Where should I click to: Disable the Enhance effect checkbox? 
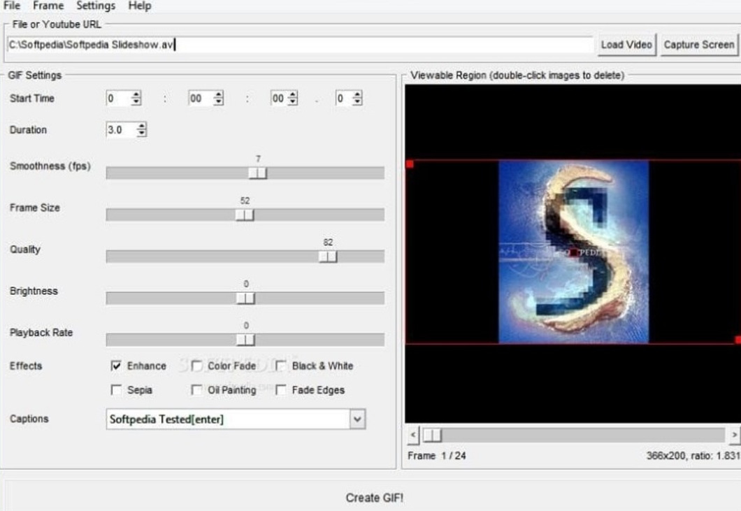116,366
